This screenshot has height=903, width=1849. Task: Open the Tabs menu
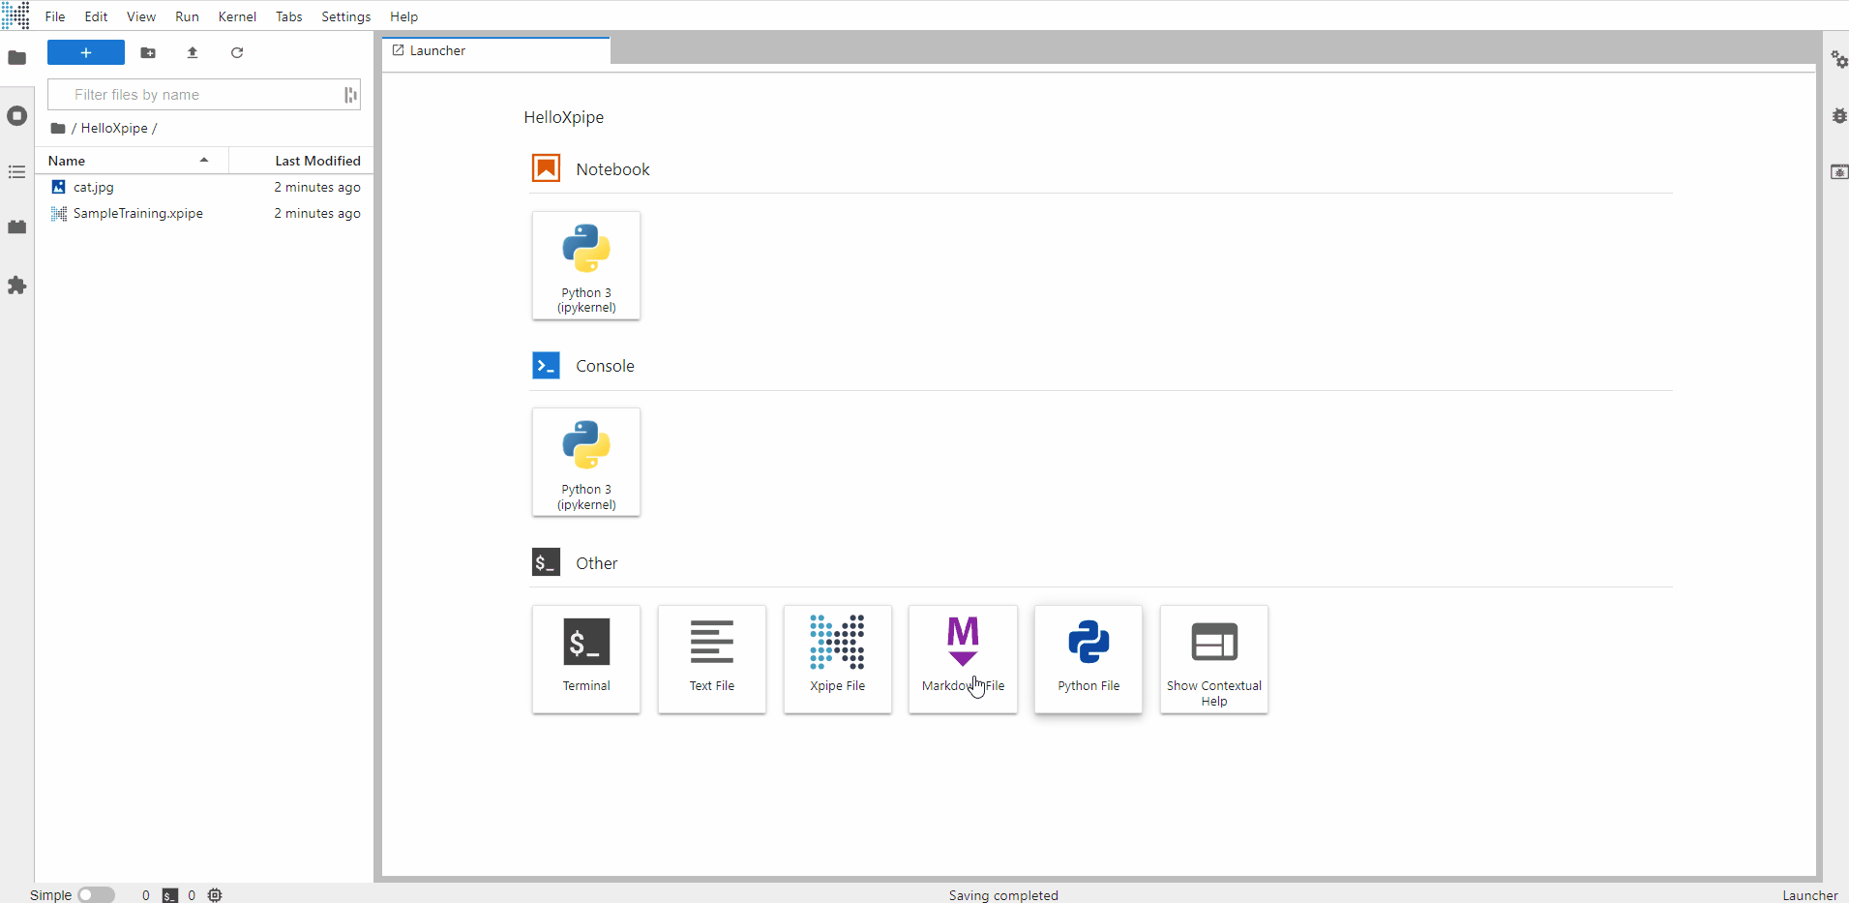[x=288, y=16]
